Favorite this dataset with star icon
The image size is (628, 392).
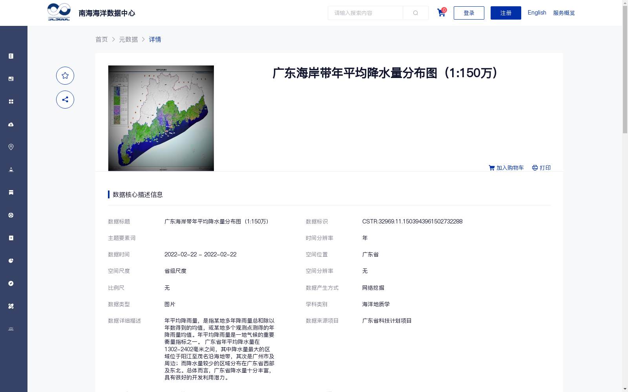pos(65,76)
